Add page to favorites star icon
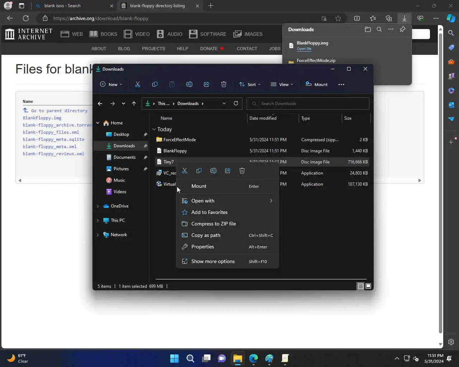The image size is (459, 367). 338,18
